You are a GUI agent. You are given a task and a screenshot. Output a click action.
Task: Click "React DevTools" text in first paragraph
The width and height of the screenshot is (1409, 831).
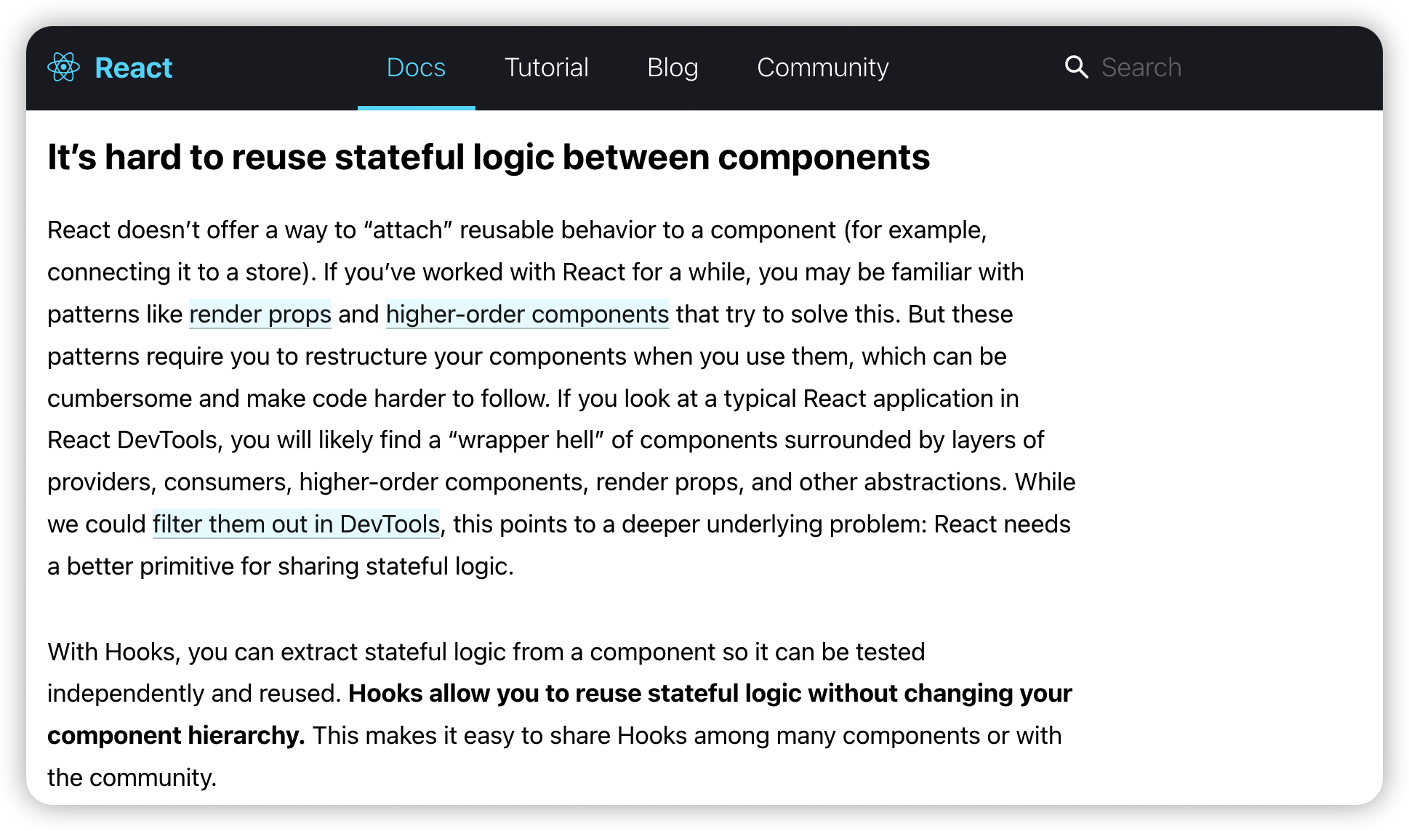pyautogui.click(x=133, y=439)
